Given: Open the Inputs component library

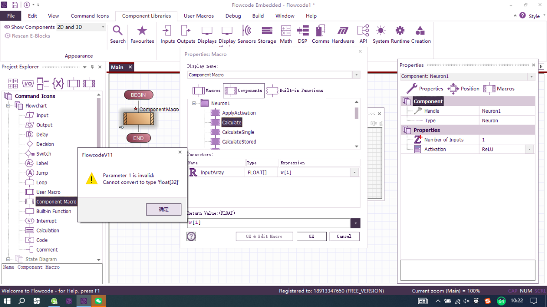Looking at the screenshot, I should pyautogui.click(x=167, y=35).
